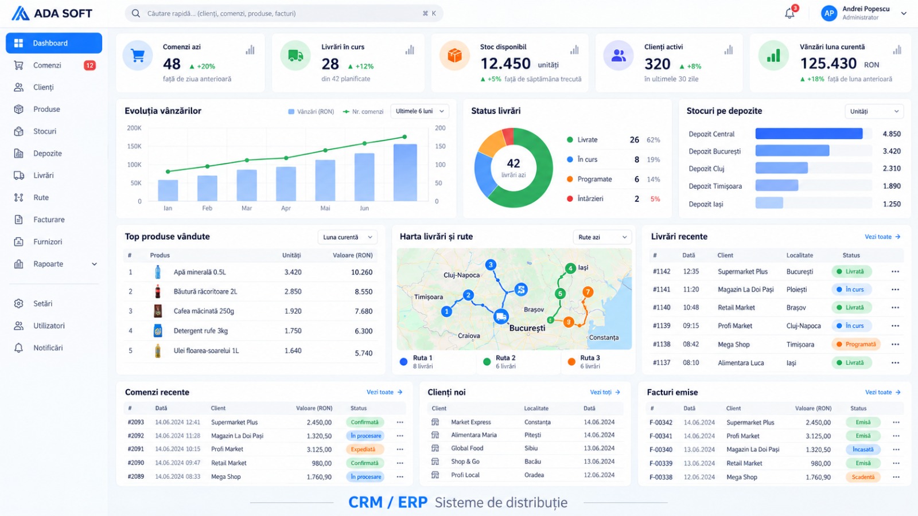
Task: Expand the Rapoarte sidebar menu
Action: [54, 264]
